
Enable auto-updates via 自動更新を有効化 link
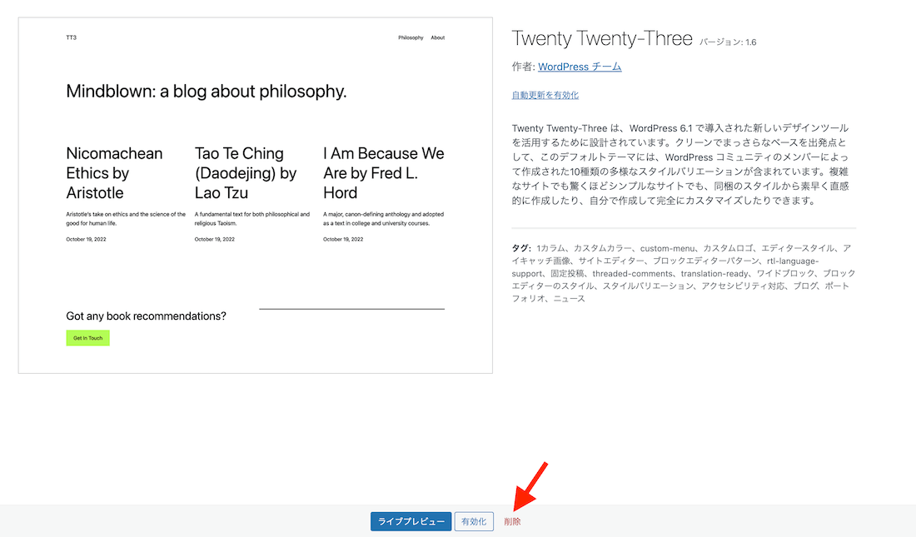point(545,95)
